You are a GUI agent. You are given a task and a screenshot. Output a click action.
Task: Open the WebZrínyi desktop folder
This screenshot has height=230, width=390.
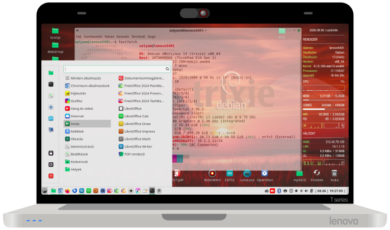point(55,48)
